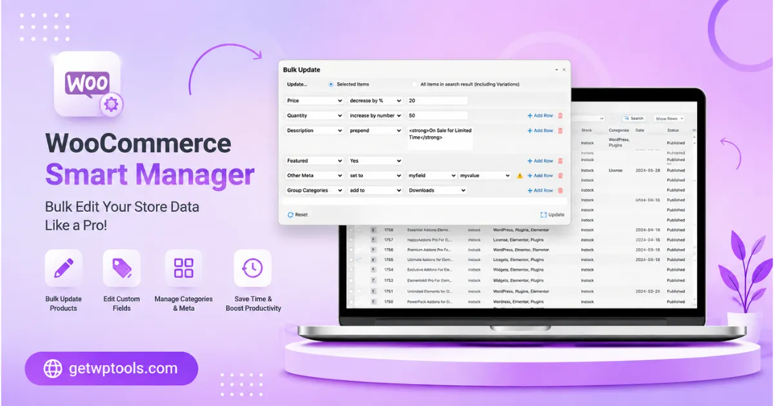
Task: Delete the Other Meta row with trash icon
Action: [x=560, y=175]
